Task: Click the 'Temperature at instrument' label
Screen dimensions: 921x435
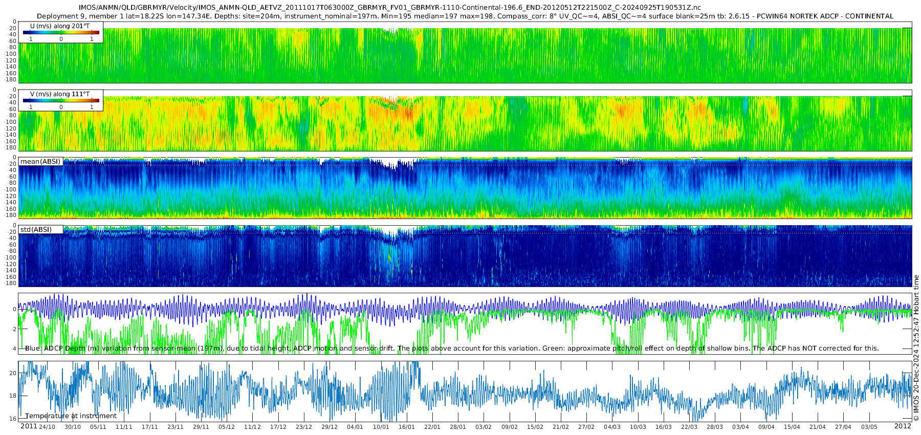Action: (x=71, y=416)
